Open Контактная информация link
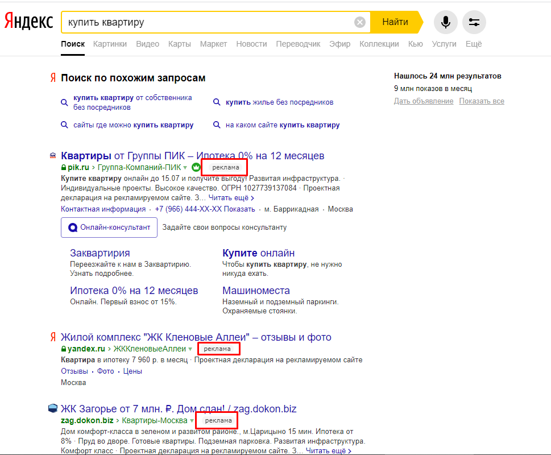Screen dimensions: 551x455 (103, 209)
